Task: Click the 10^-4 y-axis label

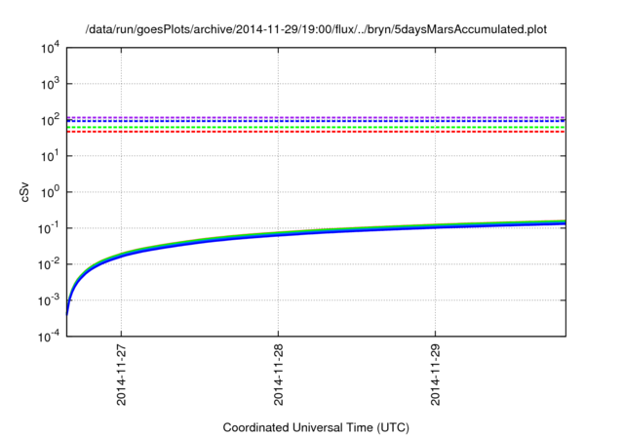Action: click(x=49, y=337)
